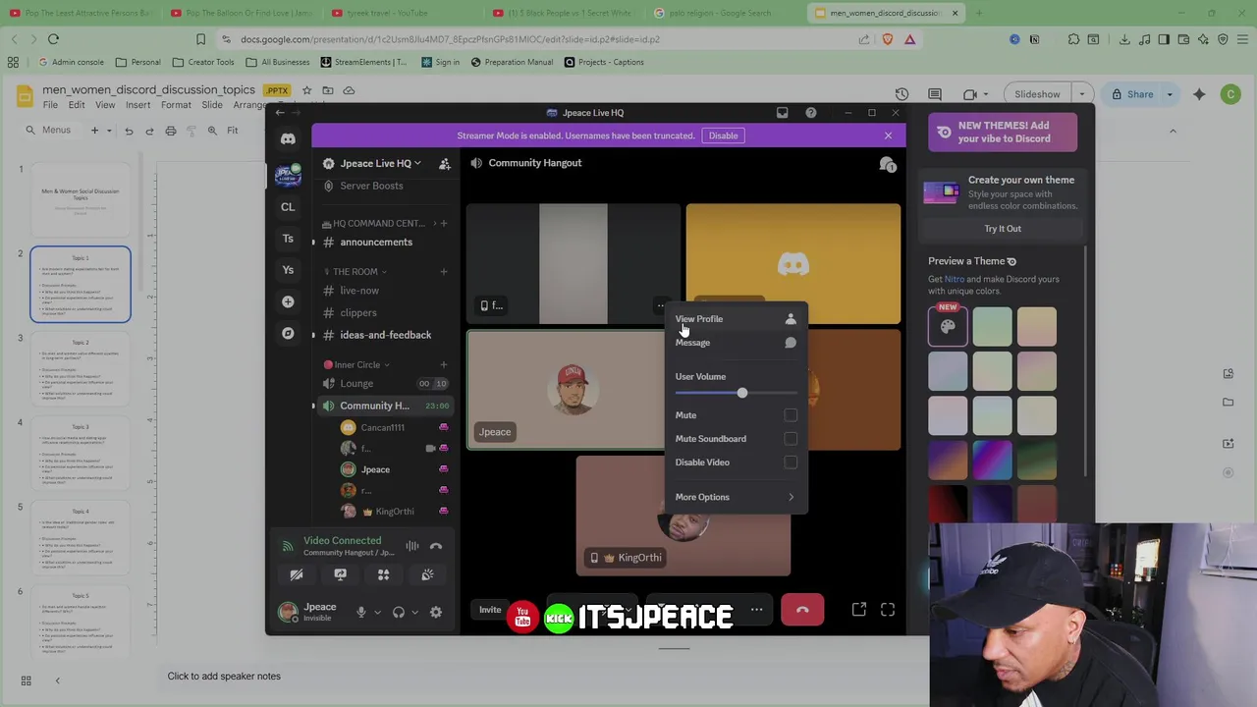Toggle the Mute Soundboard checkbox
1257x707 pixels.
click(791, 439)
